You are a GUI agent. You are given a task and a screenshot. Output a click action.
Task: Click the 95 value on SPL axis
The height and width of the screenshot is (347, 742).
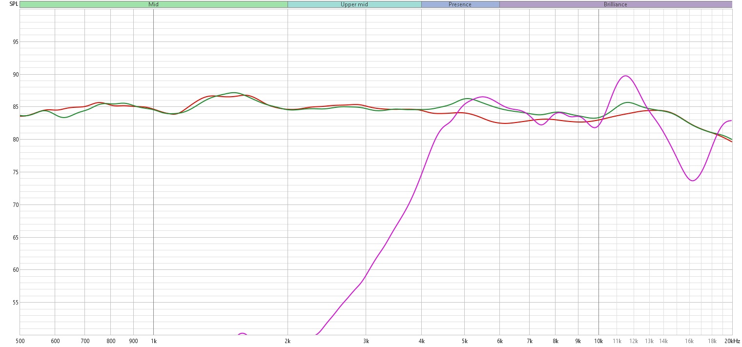(16, 42)
